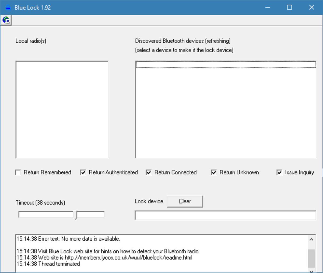Click the Local radio(s) list box
This screenshot has height=273, width=323.
(62, 109)
